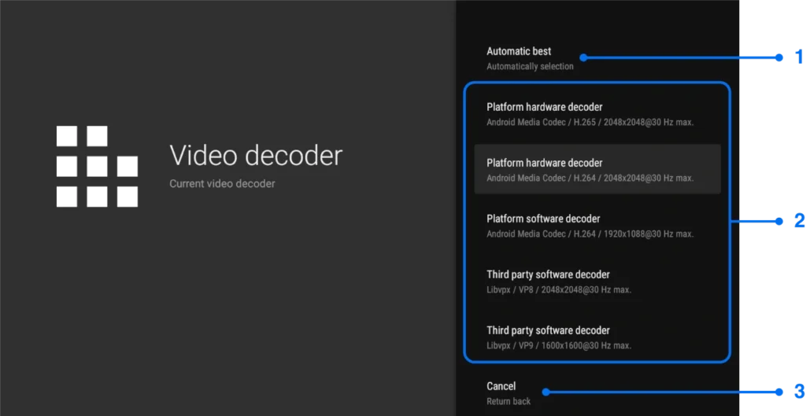Click the Video decoder heading
This screenshot has width=806, height=416.
256,155
